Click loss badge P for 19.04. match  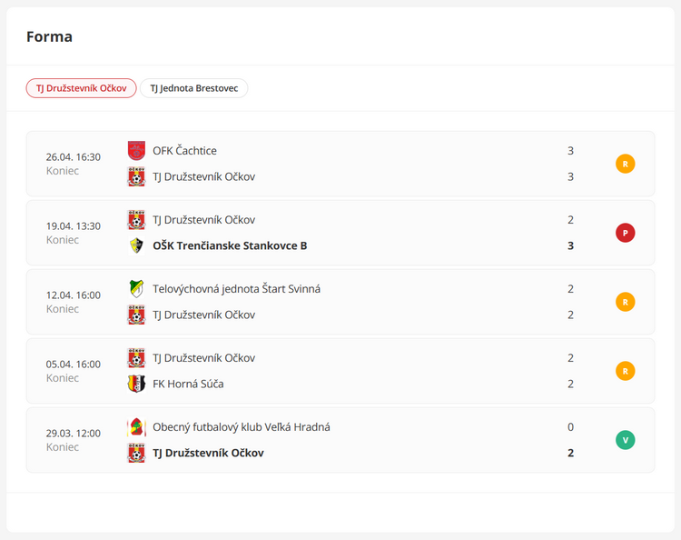pos(626,233)
